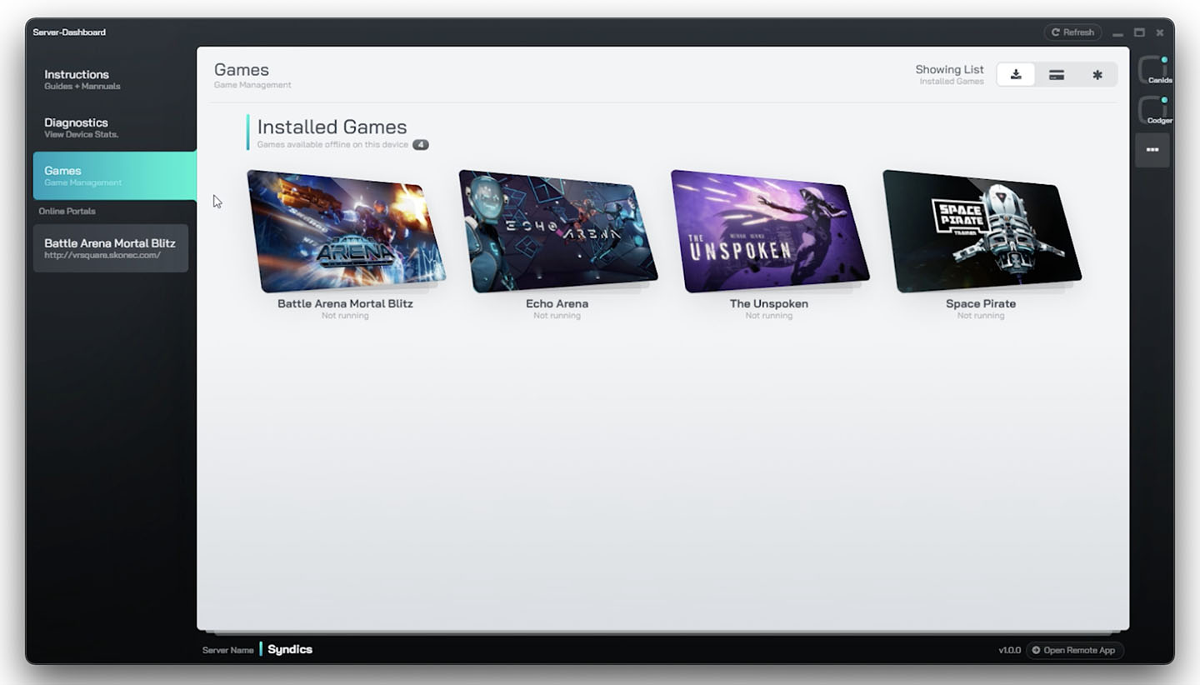This screenshot has height=685, width=1200.
Task: Select Echo Arena game thumbnail
Action: coord(557,231)
